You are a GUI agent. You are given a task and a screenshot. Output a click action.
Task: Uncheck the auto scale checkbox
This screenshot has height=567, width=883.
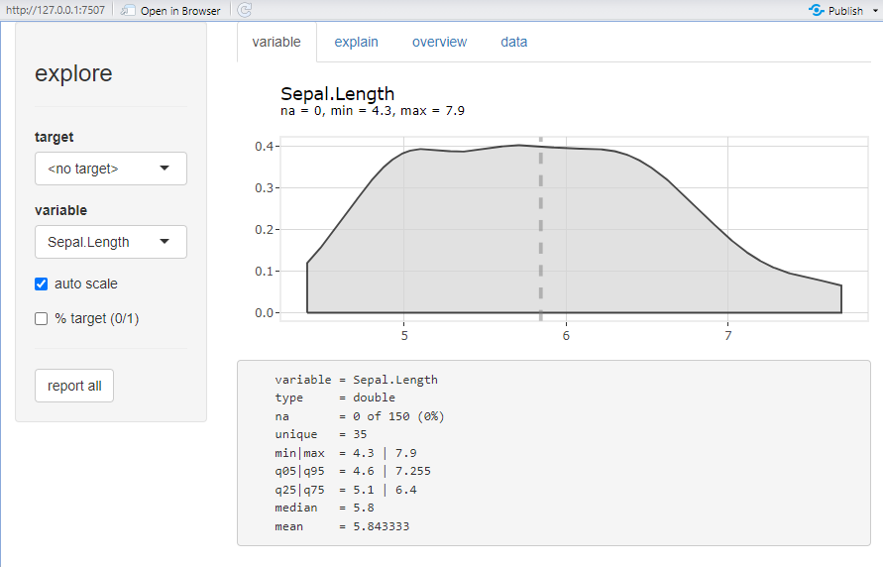pos(41,283)
